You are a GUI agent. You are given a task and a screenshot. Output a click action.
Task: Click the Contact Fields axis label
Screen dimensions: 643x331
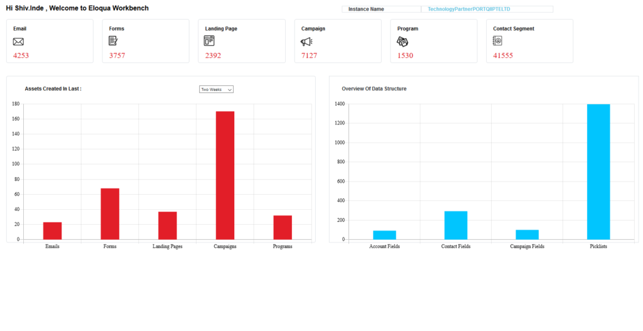[x=456, y=246]
